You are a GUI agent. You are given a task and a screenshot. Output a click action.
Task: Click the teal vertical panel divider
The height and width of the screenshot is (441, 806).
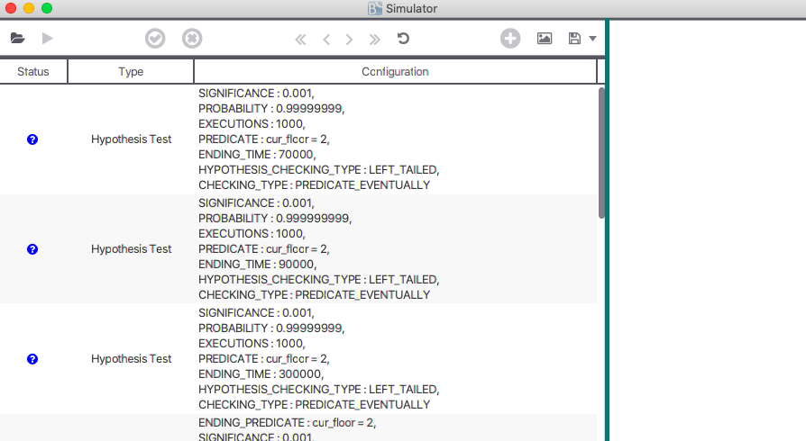pyautogui.click(x=608, y=225)
